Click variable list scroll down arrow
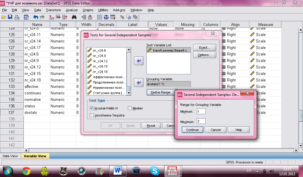The height and width of the screenshot is (177, 303). point(129,93)
